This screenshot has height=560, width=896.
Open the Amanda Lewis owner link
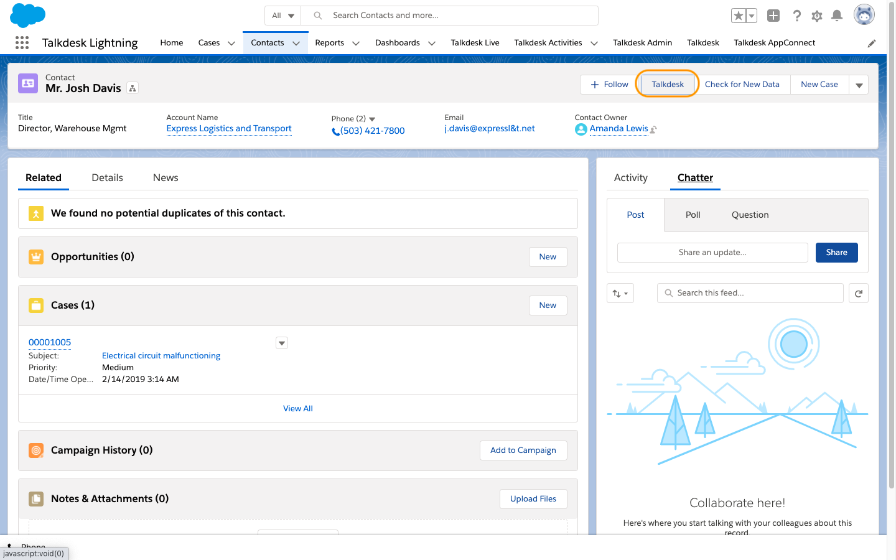coord(619,129)
